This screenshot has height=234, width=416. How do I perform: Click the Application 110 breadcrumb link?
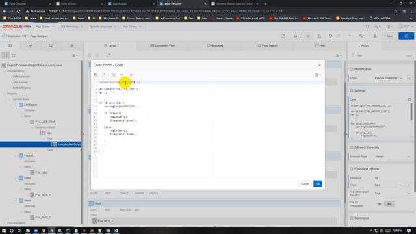[17, 36]
